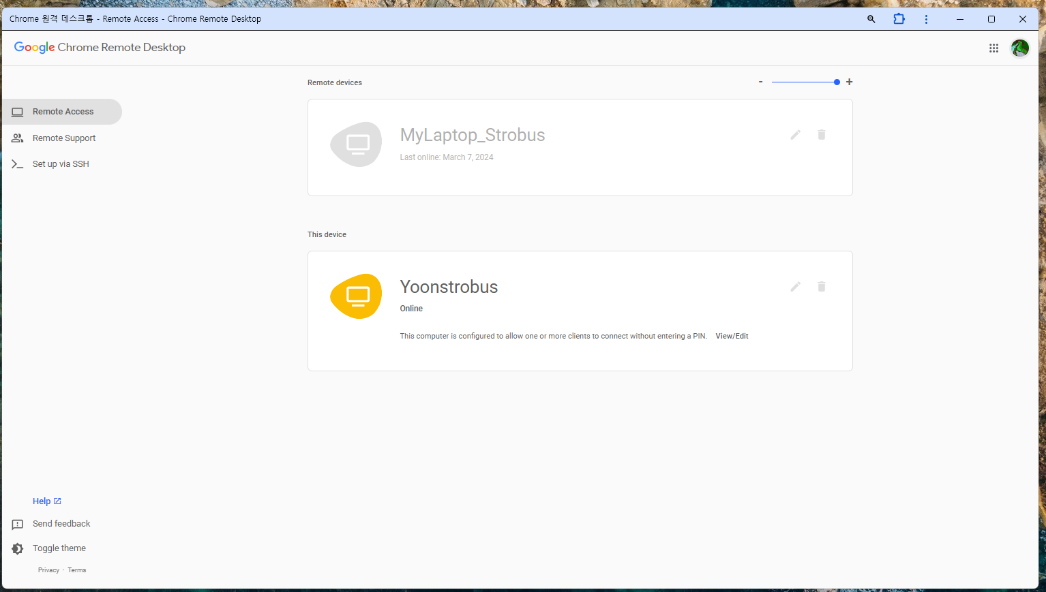
Task: Click the Toggle theme brightness icon
Action: click(18, 548)
